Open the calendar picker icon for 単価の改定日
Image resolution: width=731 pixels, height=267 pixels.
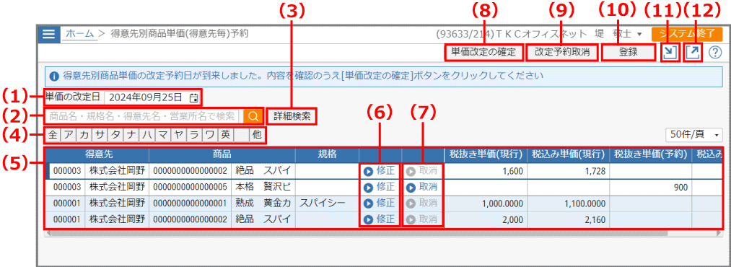click(194, 97)
